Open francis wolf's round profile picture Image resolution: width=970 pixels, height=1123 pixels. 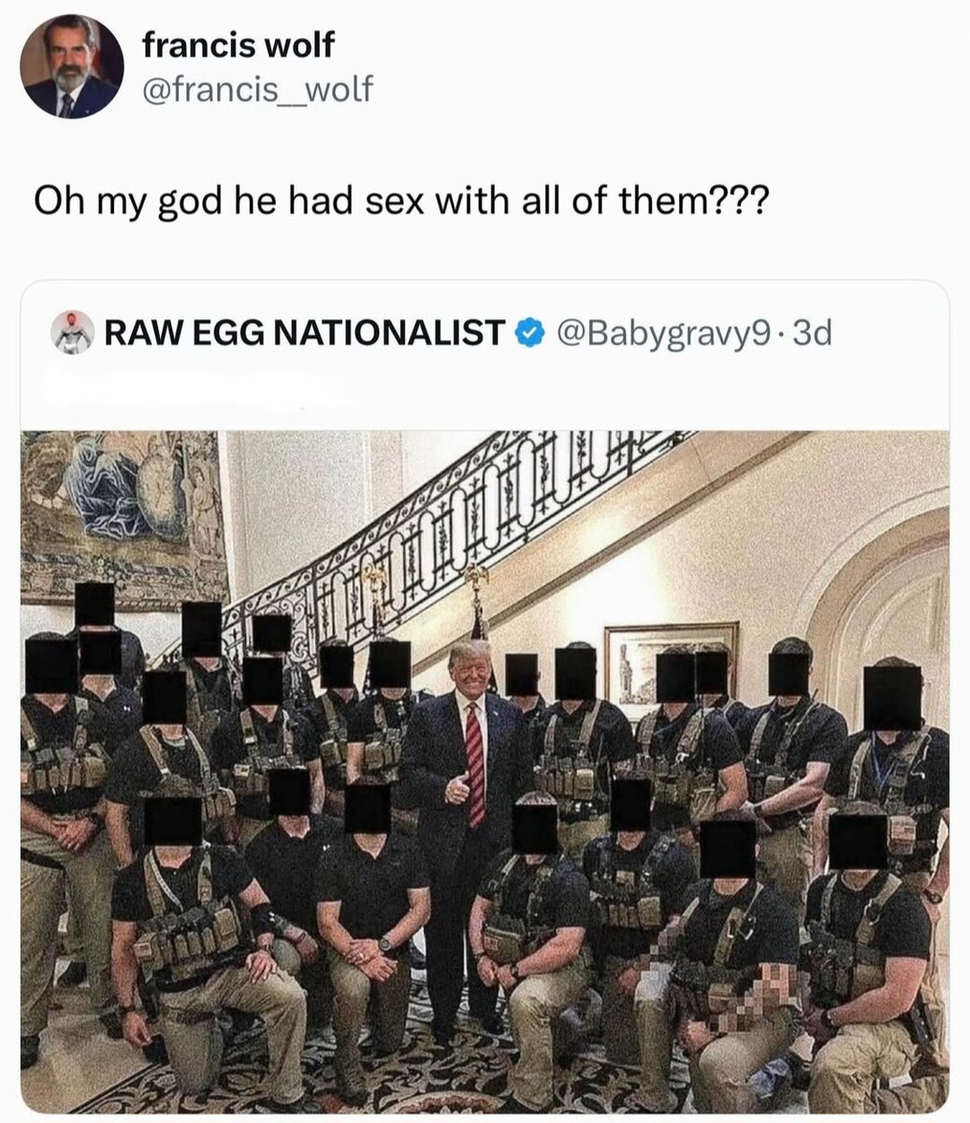(72, 66)
